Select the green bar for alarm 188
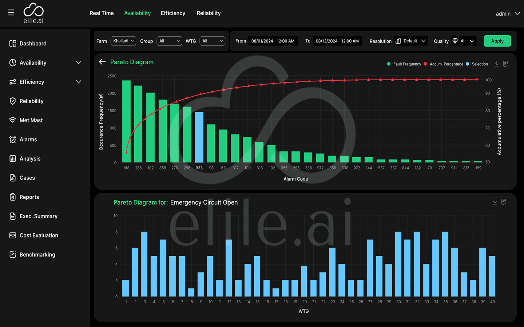 coord(126,121)
